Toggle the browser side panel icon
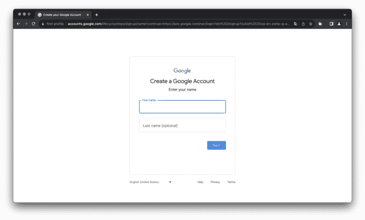The image size is (365, 220). click(x=331, y=23)
